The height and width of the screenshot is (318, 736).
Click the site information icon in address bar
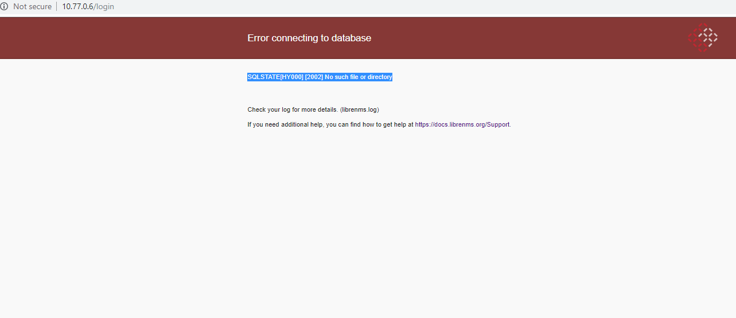(x=5, y=7)
